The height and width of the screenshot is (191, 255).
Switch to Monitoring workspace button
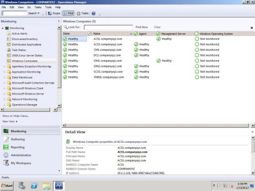click(31, 131)
